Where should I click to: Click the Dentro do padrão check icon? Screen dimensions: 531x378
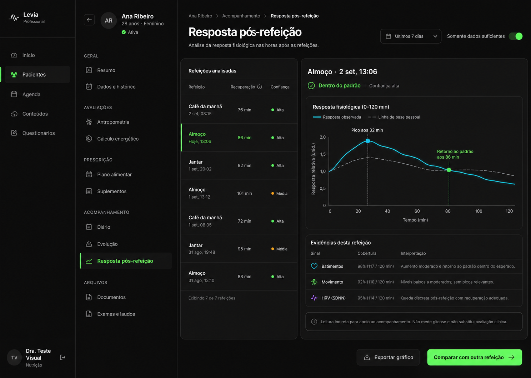pyautogui.click(x=311, y=86)
